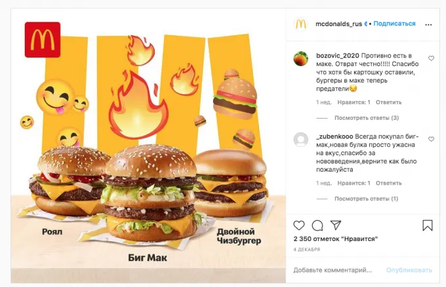Image resolution: width=446 pixels, height=287 pixels.
Task: Like bozovic_2020's comment heart
Action: (431, 58)
